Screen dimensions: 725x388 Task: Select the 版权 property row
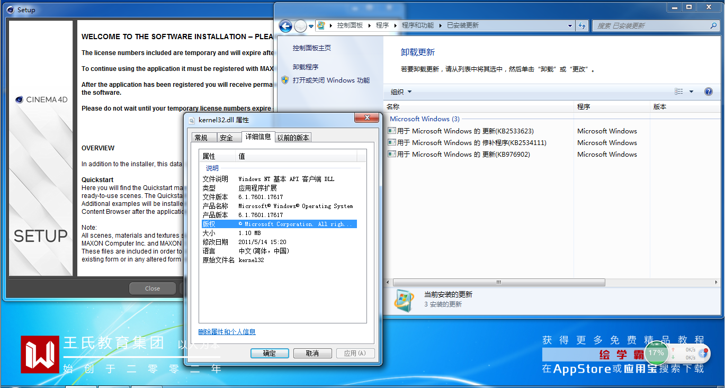(279, 224)
